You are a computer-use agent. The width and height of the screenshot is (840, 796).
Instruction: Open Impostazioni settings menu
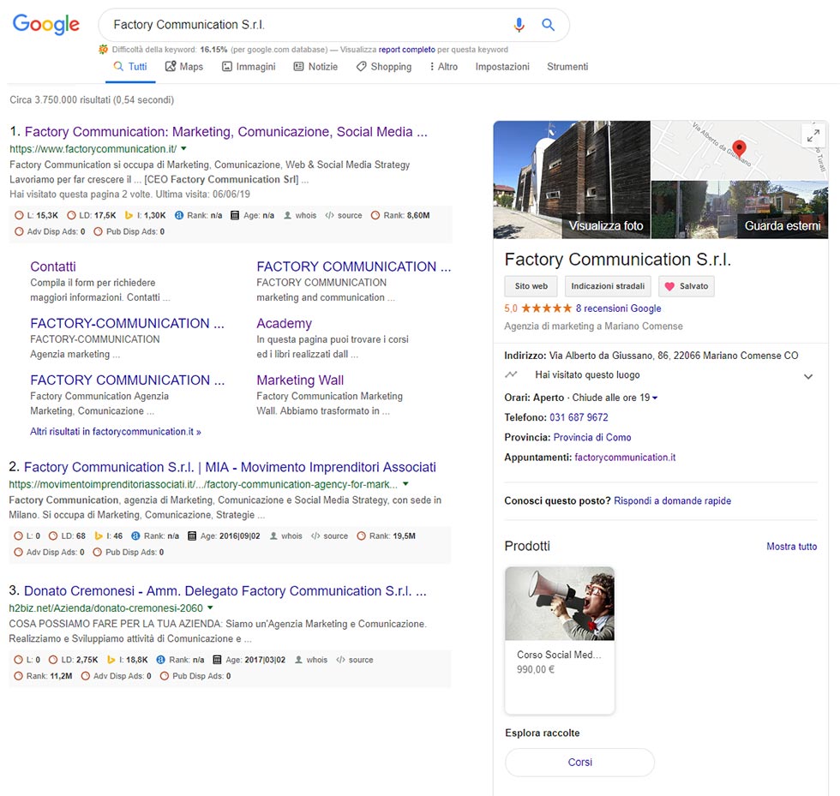point(502,67)
